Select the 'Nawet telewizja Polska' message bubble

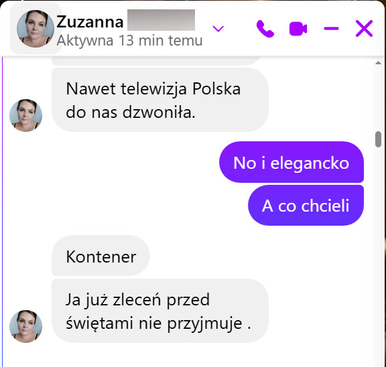tap(160, 100)
